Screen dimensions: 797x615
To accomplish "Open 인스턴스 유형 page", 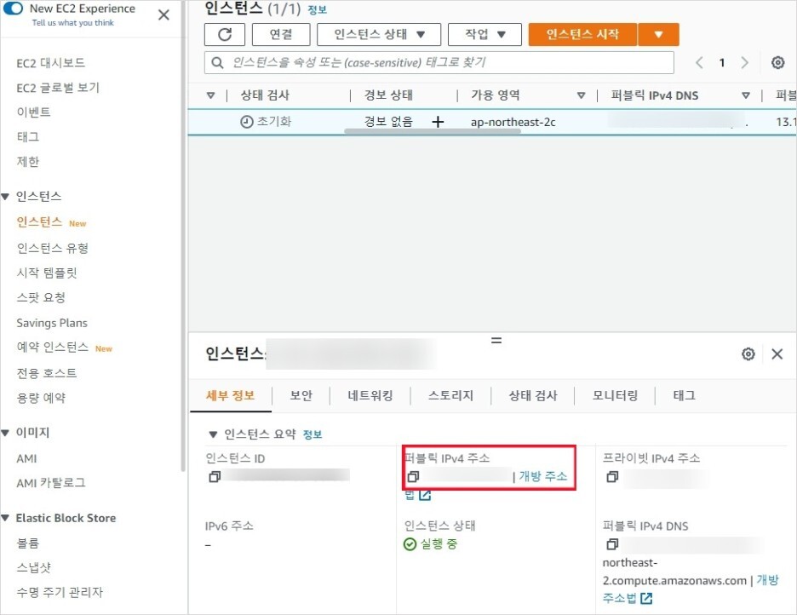I will (x=52, y=248).
